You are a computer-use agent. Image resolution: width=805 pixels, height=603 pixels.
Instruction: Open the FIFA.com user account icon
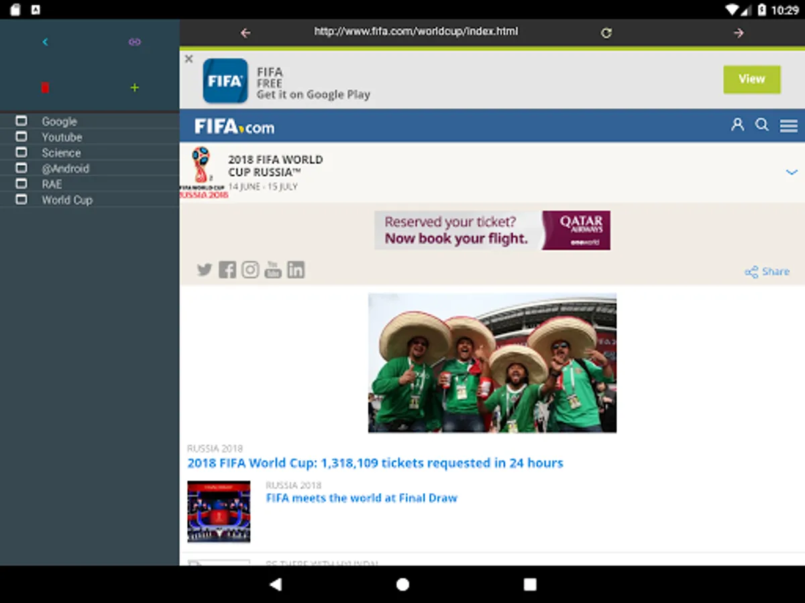pos(738,125)
